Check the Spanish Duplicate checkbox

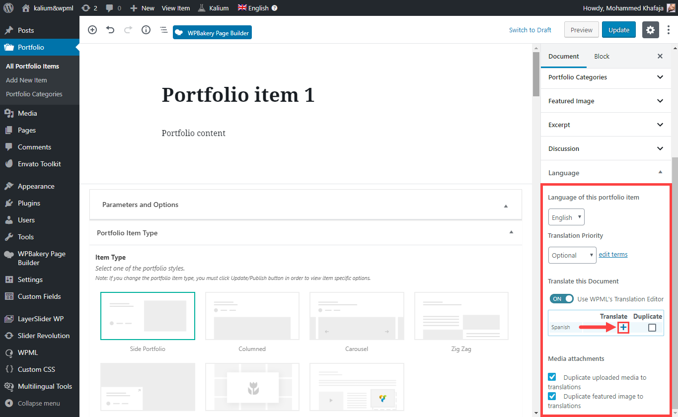[x=652, y=328]
